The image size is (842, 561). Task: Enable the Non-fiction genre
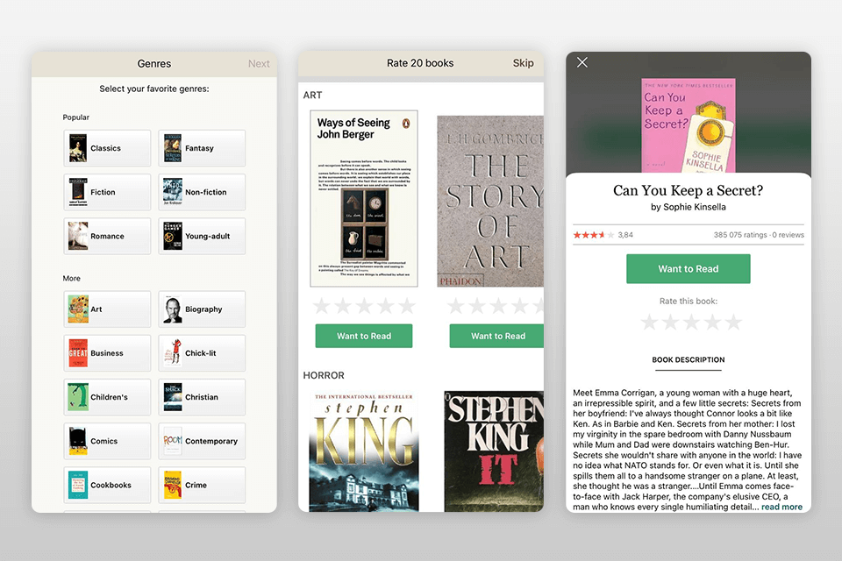coord(201,192)
